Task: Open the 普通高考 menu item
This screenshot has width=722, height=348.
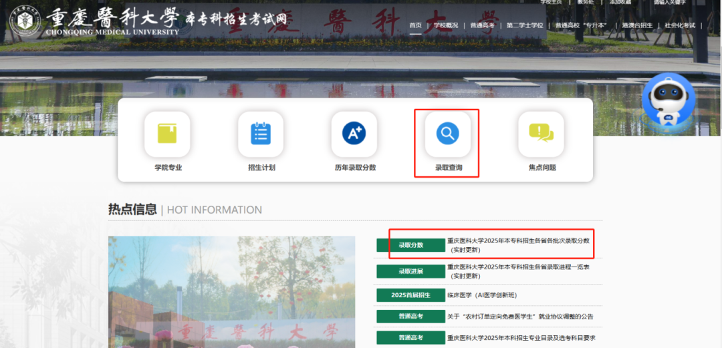Action: pyautogui.click(x=483, y=25)
